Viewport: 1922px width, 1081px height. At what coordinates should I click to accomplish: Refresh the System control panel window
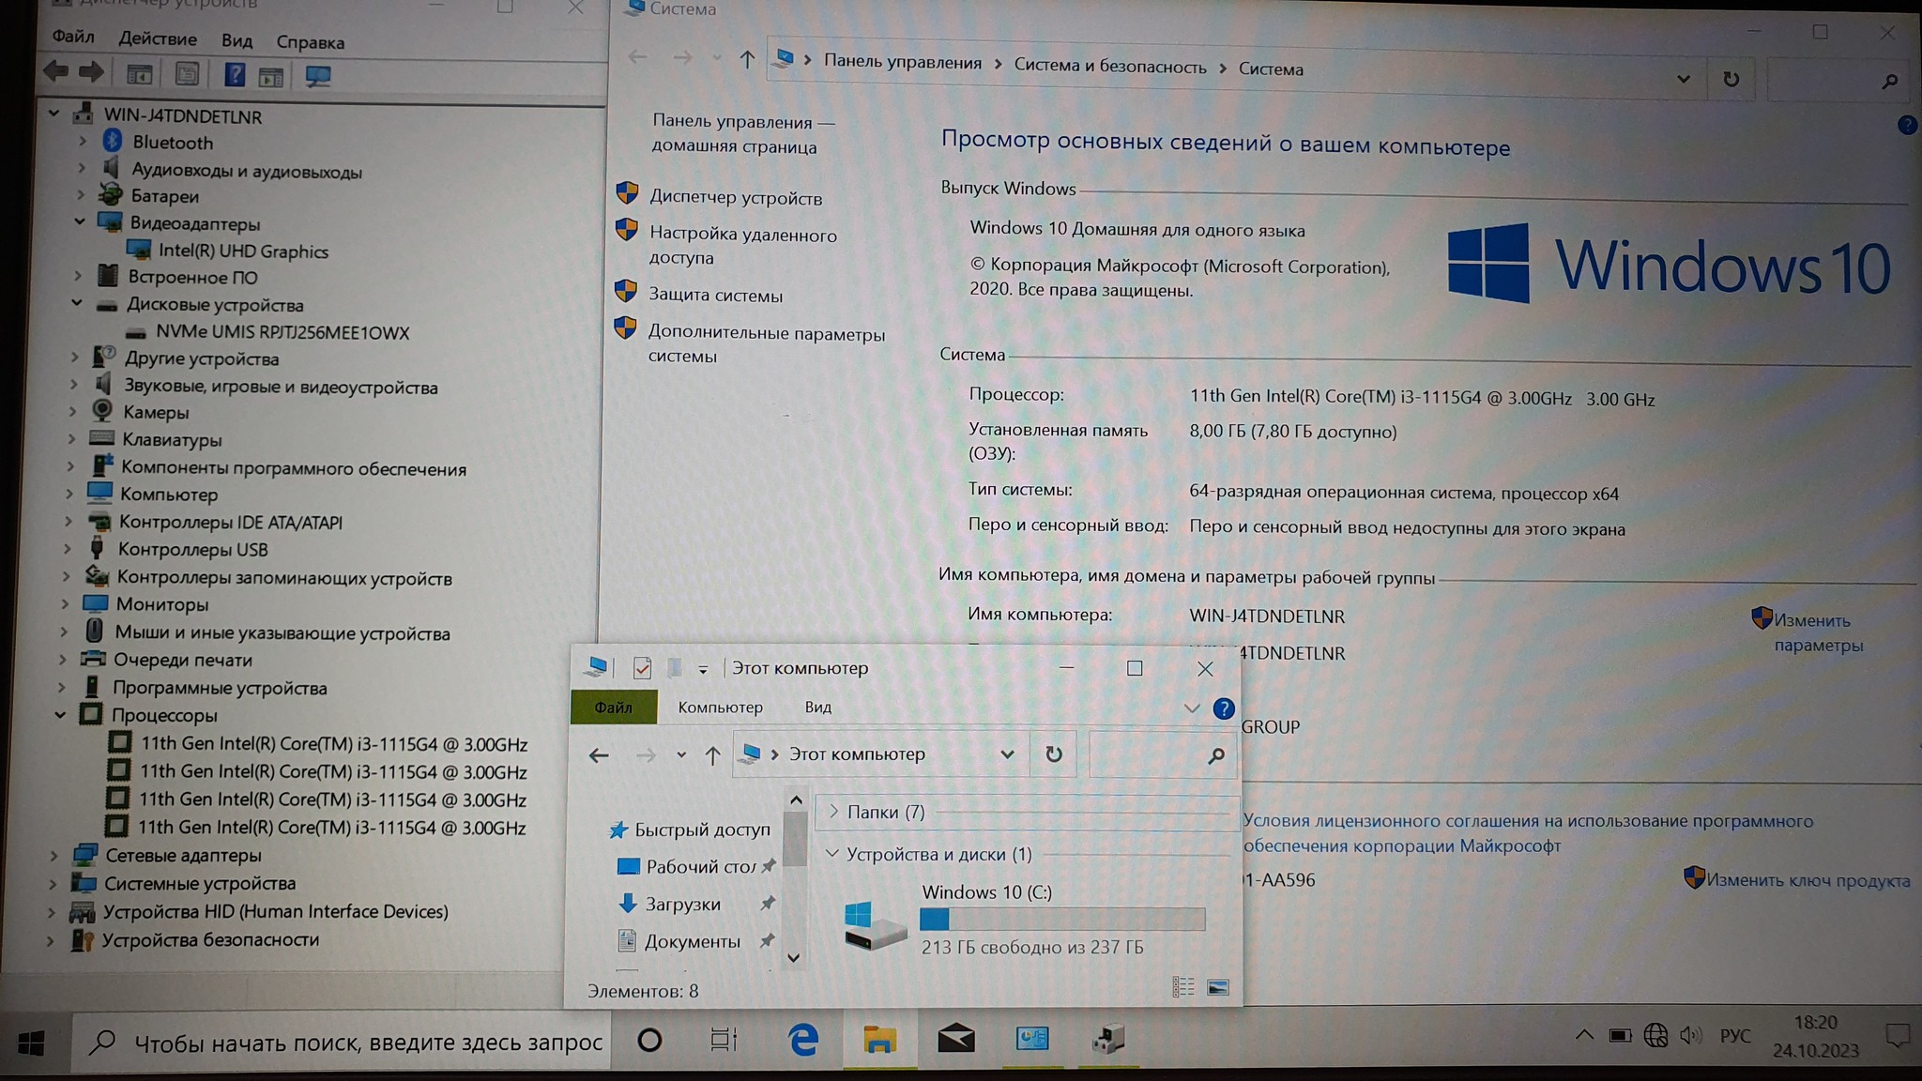click(1731, 80)
